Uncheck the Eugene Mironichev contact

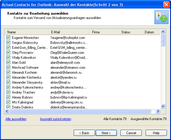point(8,38)
